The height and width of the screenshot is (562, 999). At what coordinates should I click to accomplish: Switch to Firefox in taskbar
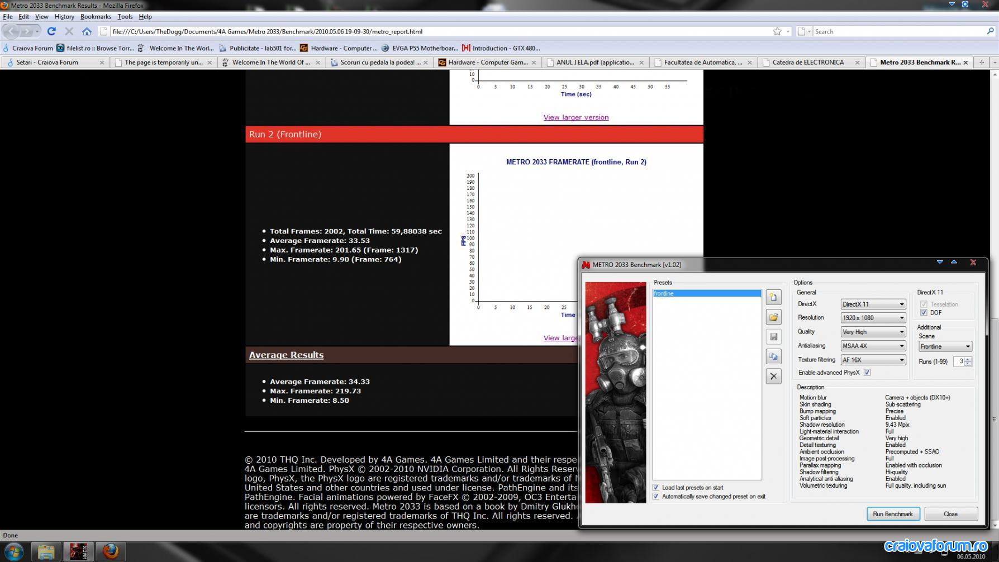click(111, 551)
